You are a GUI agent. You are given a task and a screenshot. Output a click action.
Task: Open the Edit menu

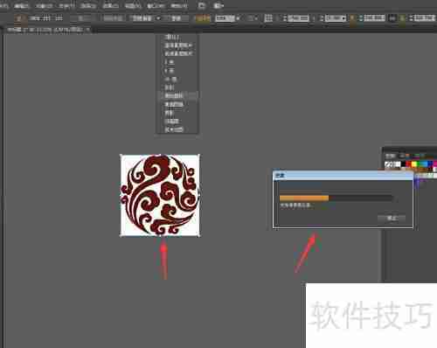click(x=22, y=6)
